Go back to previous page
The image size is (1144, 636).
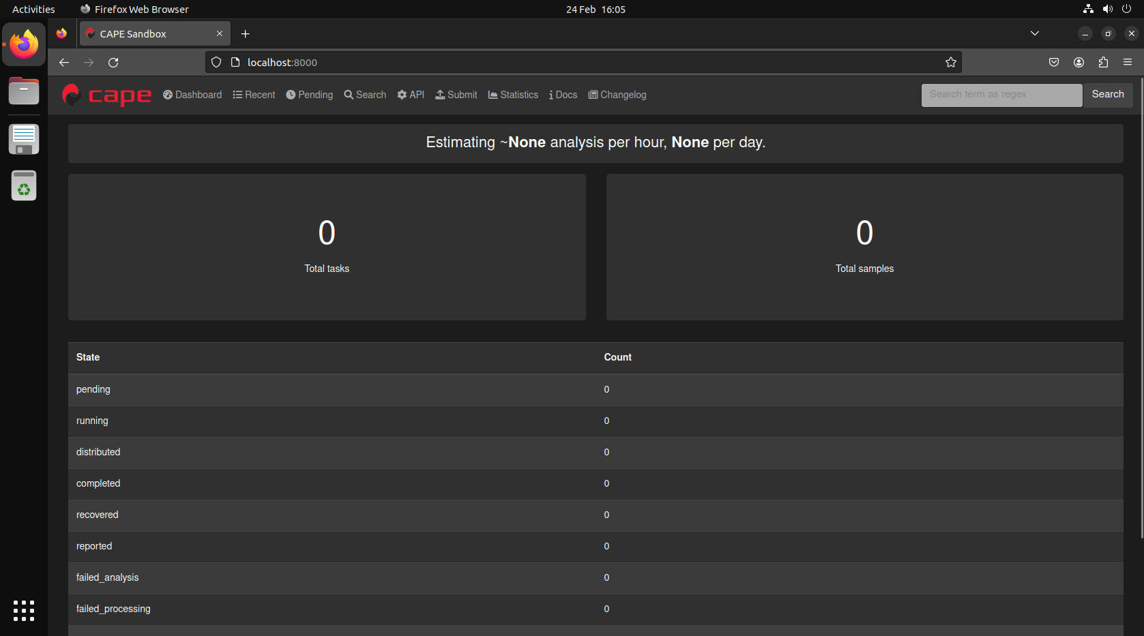tap(64, 63)
